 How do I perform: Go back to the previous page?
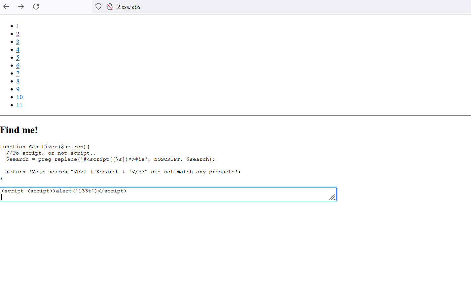coord(6,7)
